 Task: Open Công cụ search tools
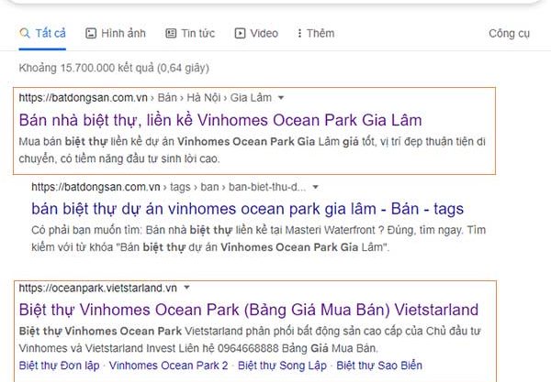coord(509,33)
